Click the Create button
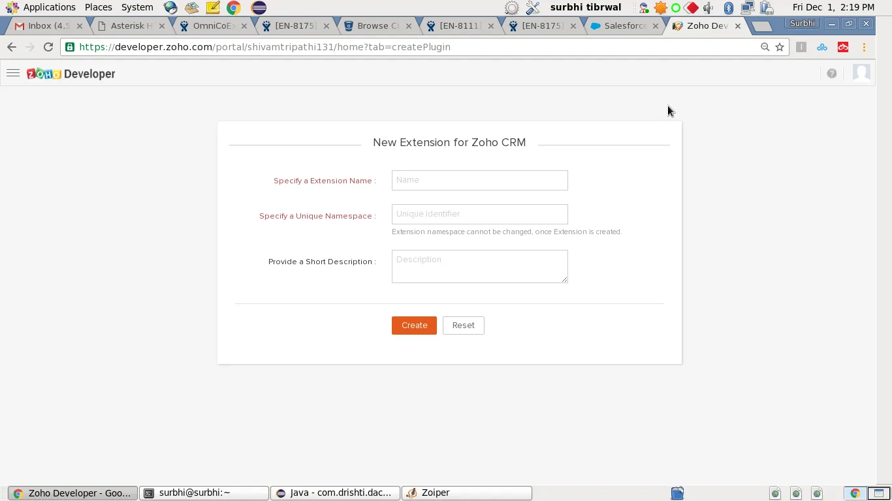The height and width of the screenshot is (501, 892). tap(414, 326)
